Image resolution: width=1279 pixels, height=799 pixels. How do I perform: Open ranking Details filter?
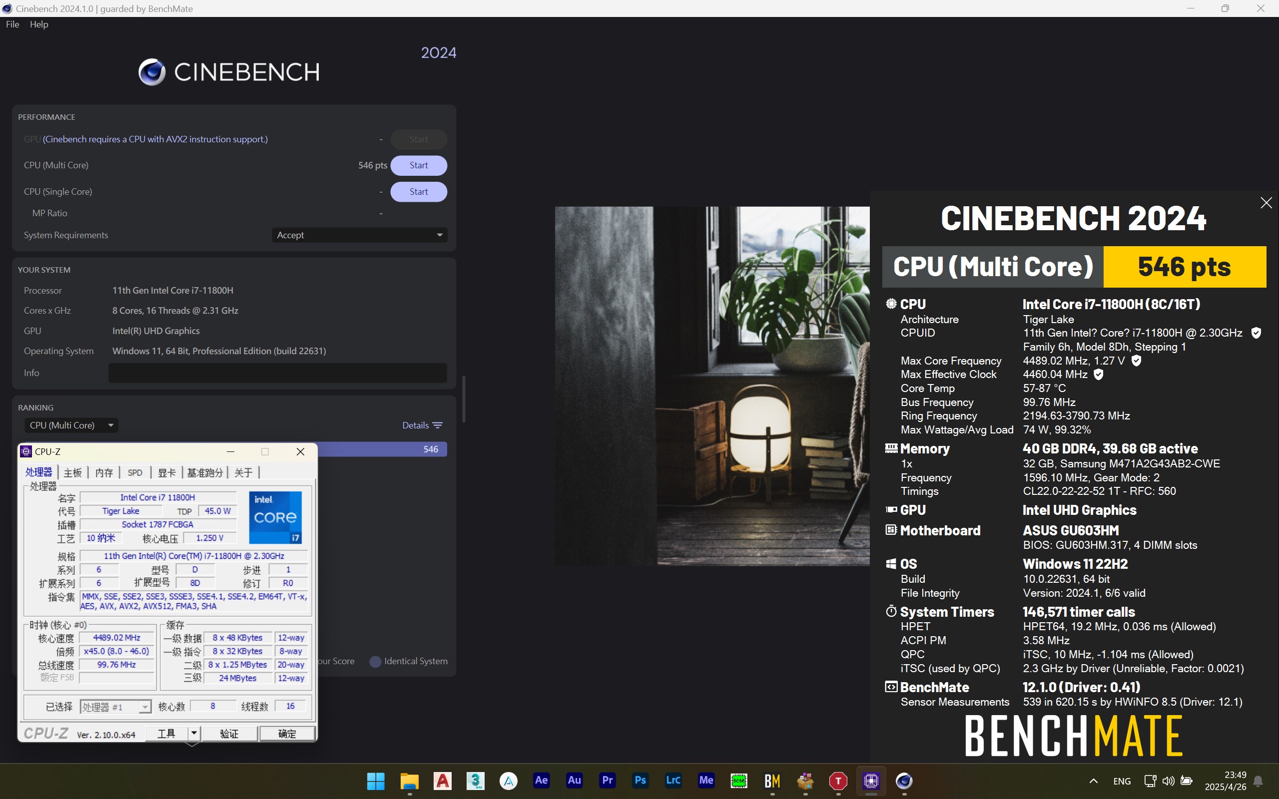point(422,425)
